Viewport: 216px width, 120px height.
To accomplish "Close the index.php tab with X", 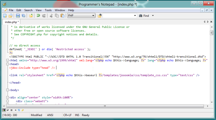I will (211, 22).
